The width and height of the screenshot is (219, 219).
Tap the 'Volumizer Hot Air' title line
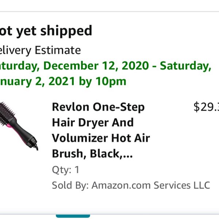coord(101,138)
